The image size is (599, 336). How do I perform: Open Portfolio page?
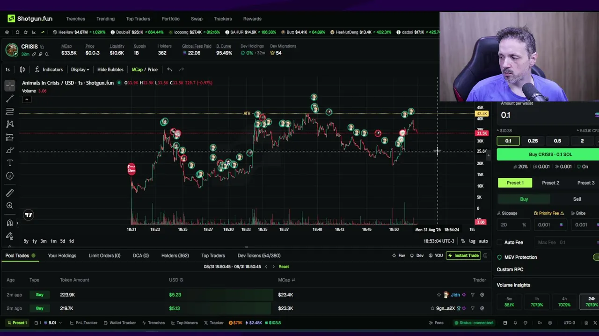coord(170,19)
